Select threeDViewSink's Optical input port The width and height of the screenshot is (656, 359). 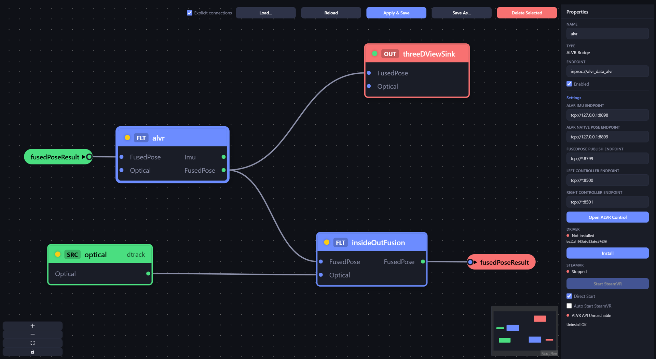[x=369, y=86]
